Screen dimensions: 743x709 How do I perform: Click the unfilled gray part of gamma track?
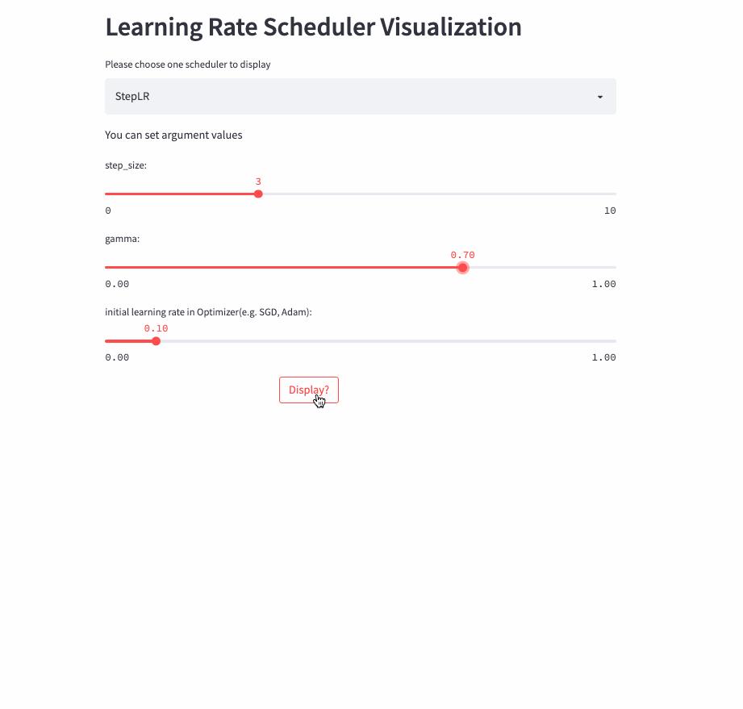(x=541, y=267)
